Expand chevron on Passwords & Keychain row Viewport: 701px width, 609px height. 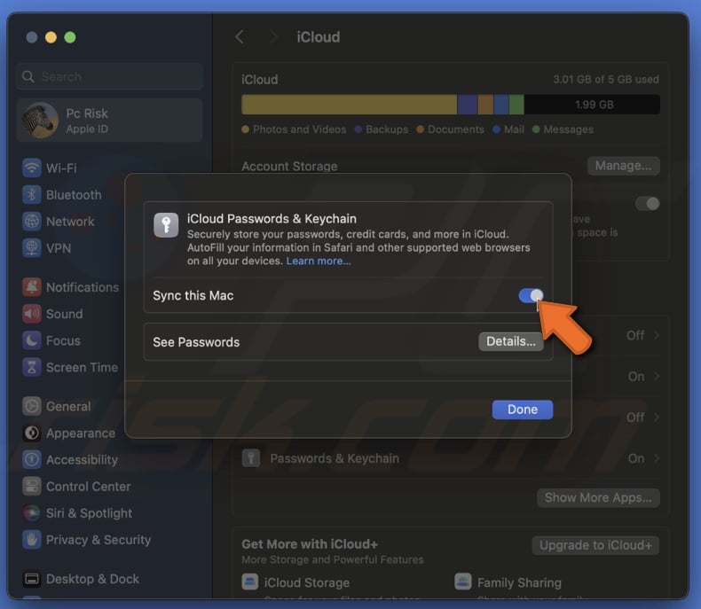tap(657, 458)
